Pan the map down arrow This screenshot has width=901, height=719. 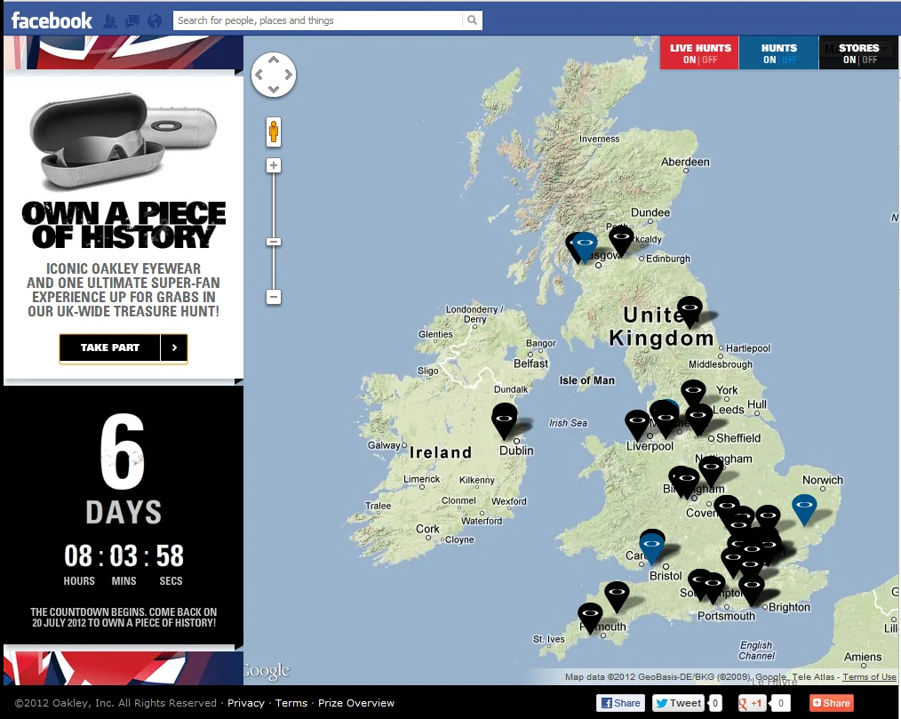(x=274, y=89)
